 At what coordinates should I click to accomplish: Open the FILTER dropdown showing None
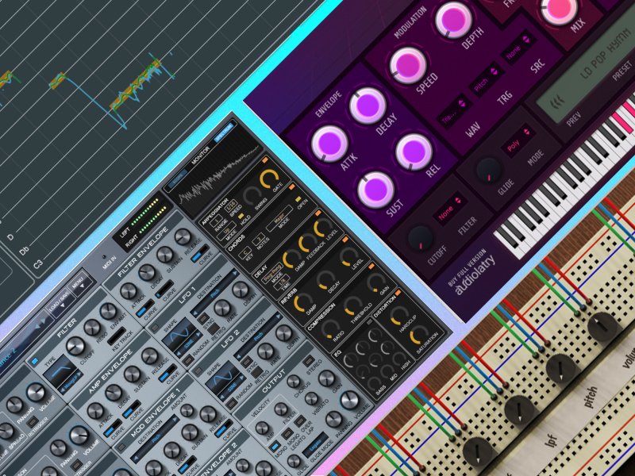[x=451, y=207]
